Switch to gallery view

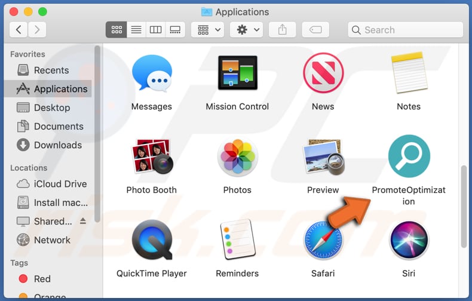click(x=175, y=30)
